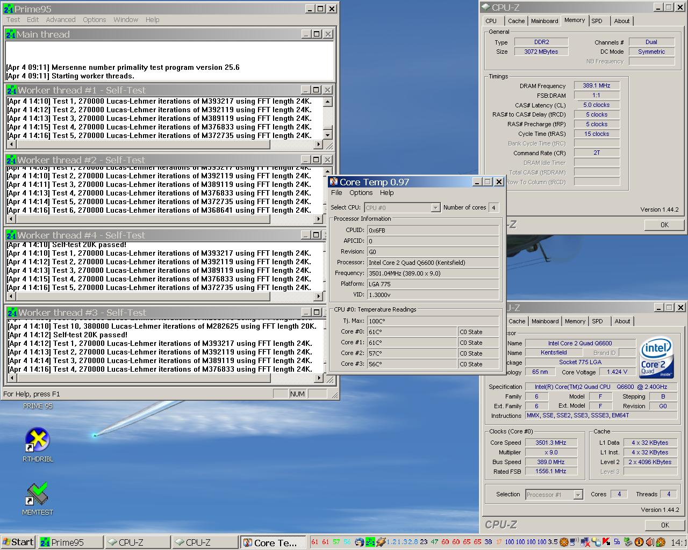Screen dimensions: 688x550
Task: Open MEMTEST desktop shortcut icon
Action: [38, 494]
